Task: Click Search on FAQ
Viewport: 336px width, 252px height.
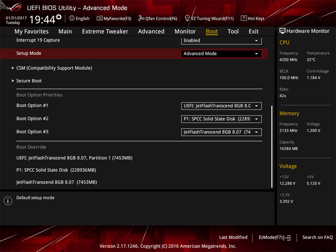Action: tap(318, 238)
